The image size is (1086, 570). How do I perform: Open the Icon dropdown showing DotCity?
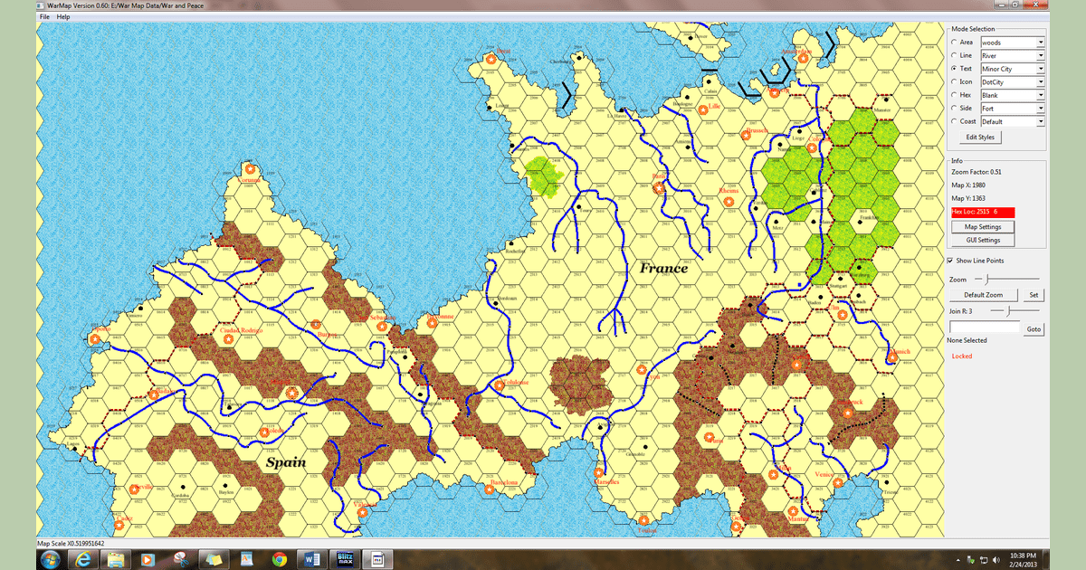point(1013,82)
